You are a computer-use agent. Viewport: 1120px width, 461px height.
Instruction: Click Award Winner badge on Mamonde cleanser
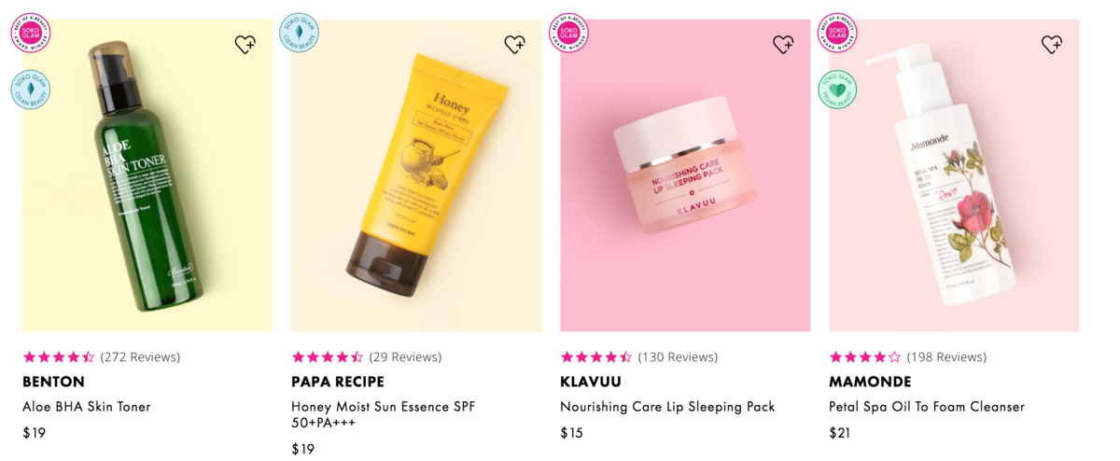[x=837, y=34]
